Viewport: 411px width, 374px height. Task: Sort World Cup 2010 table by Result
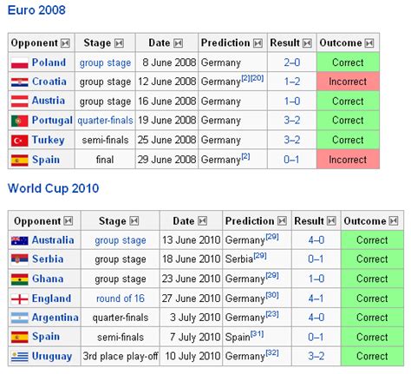(331, 221)
